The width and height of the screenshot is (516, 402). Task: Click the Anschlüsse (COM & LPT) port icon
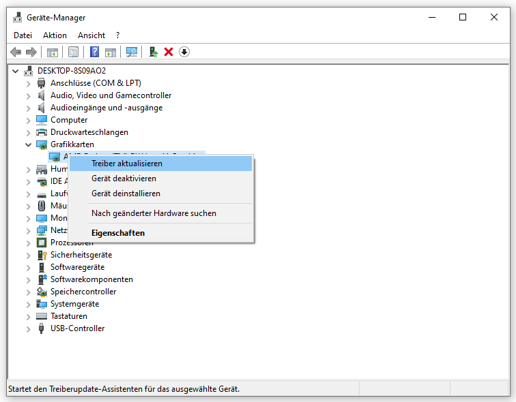[41, 83]
